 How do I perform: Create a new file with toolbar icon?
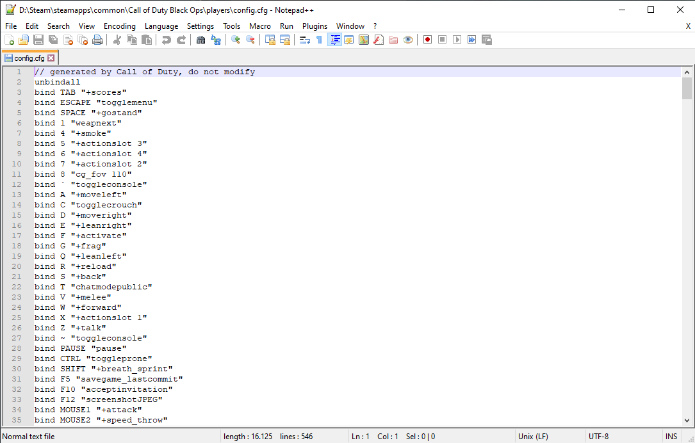10,40
